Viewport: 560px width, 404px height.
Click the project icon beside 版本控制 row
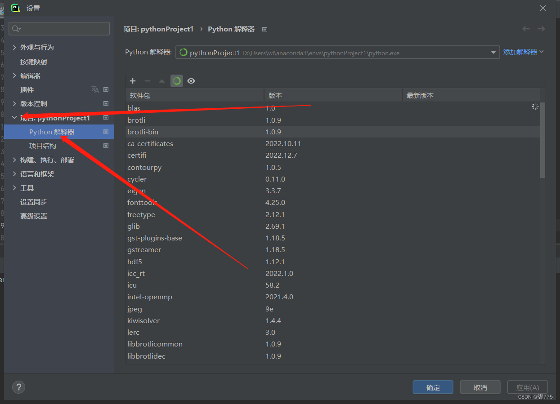click(106, 103)
